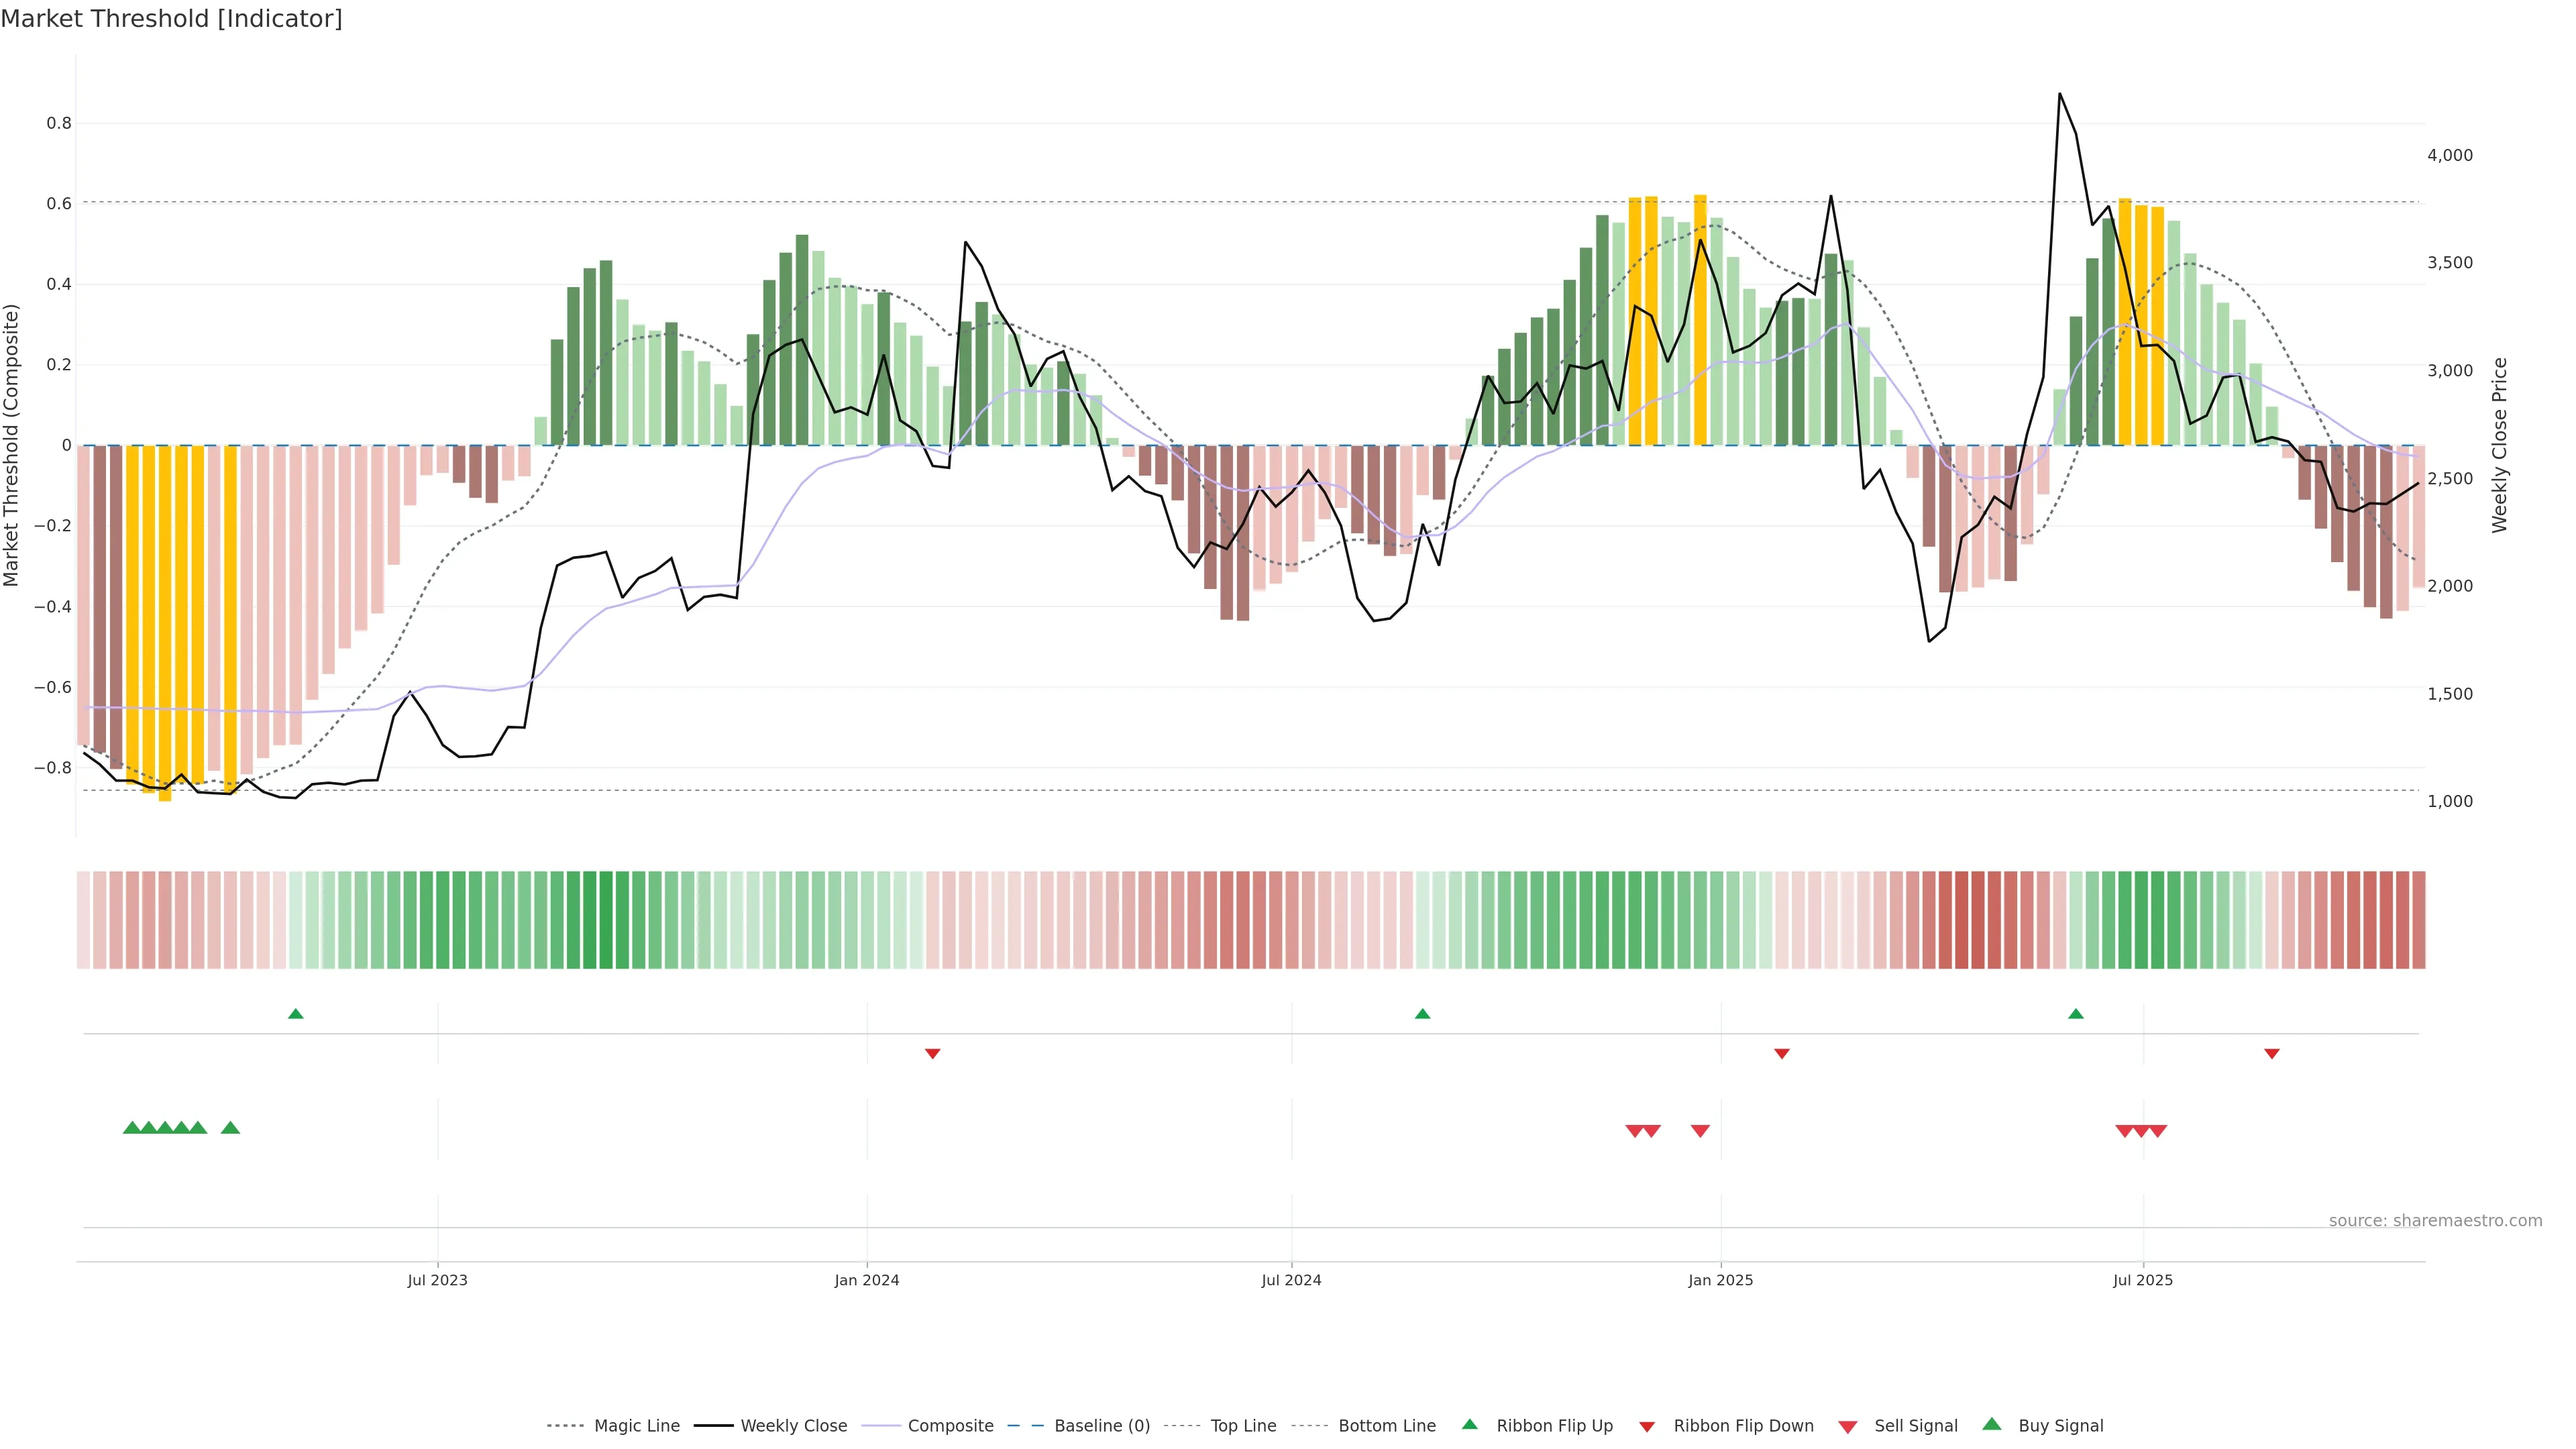The width and height of the screenshot is (2576, 1449).
Task: Click the green ribbon flip-up marker before Jul 2023
Action: pos(295,1014)
